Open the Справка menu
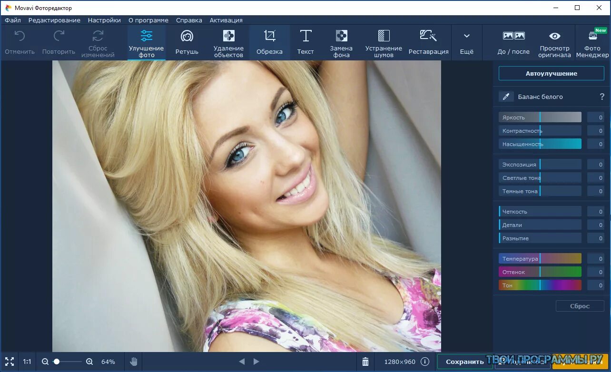The image size is (611, 372). [189, 20]
